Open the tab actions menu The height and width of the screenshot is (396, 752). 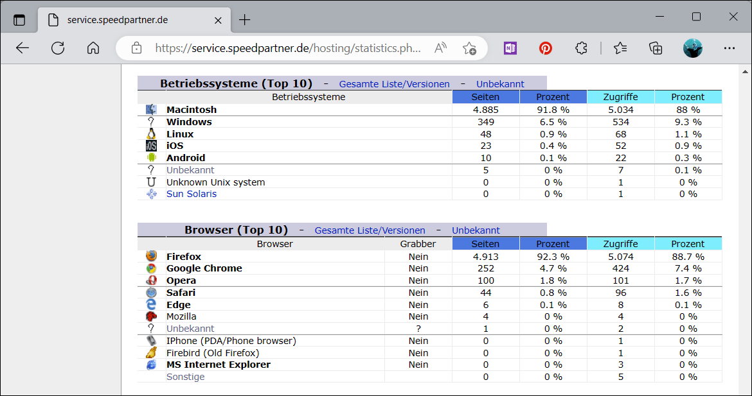tap(19, 20)
